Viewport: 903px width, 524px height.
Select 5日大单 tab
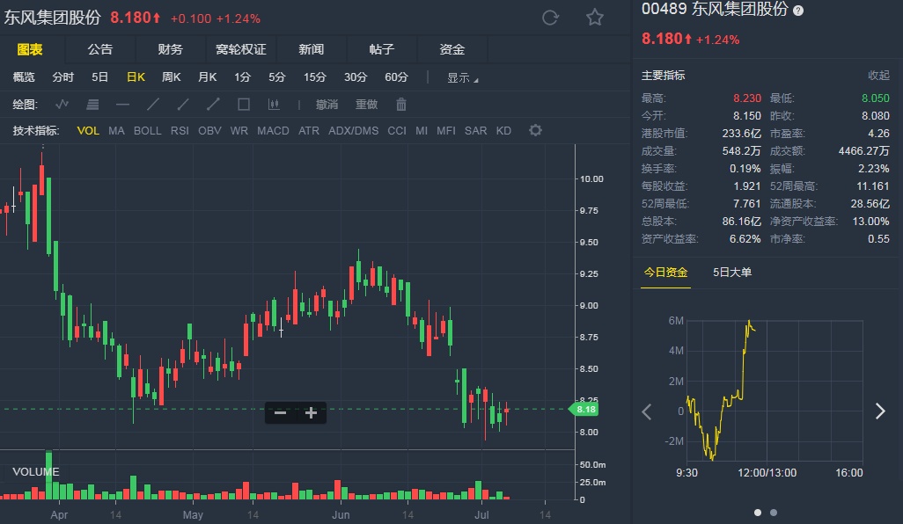click(x=732, y=273)
